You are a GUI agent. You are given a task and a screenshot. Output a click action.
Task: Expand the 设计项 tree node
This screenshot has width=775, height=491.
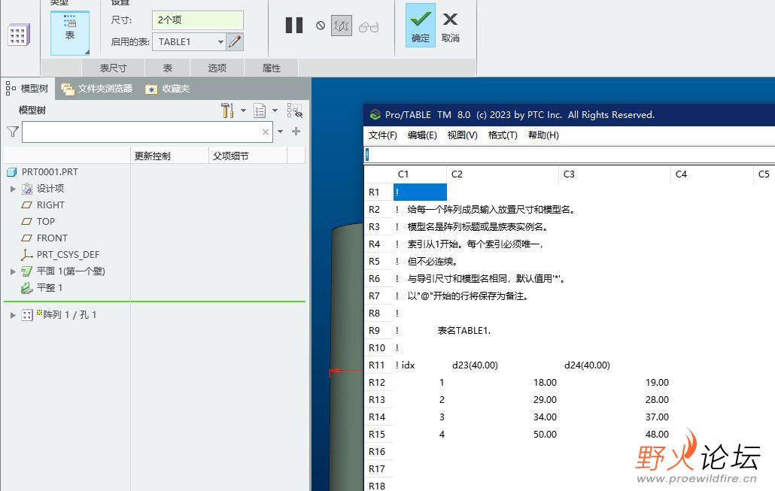[13, 189]
